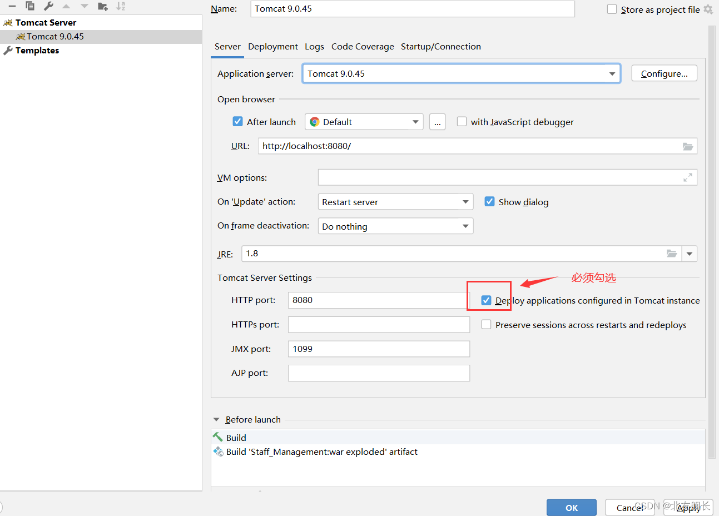719x516 pixels.
Task: Click the dialog's vertical scrollbar
Action: (712, 242)
